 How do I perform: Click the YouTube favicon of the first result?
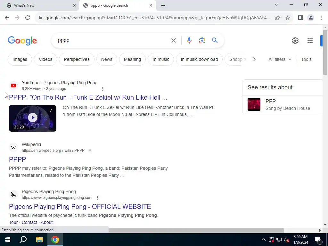click(13, 86)
